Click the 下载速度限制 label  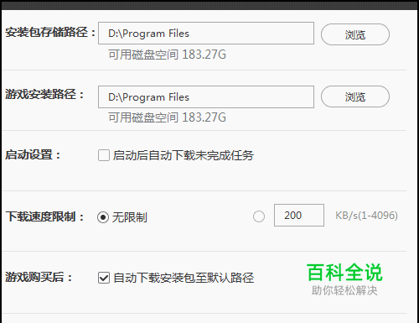(44, 216)
